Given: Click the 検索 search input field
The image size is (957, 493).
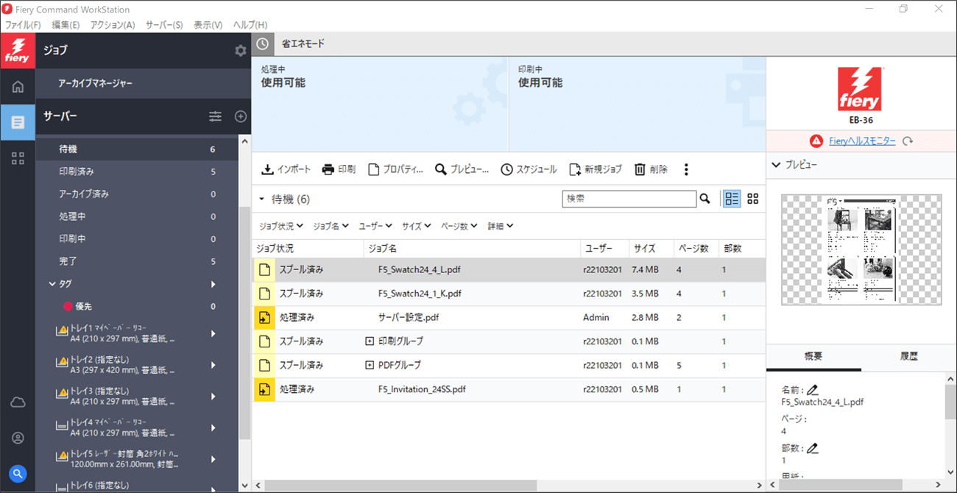Looking at the screenshot, I should coord(629,199).
